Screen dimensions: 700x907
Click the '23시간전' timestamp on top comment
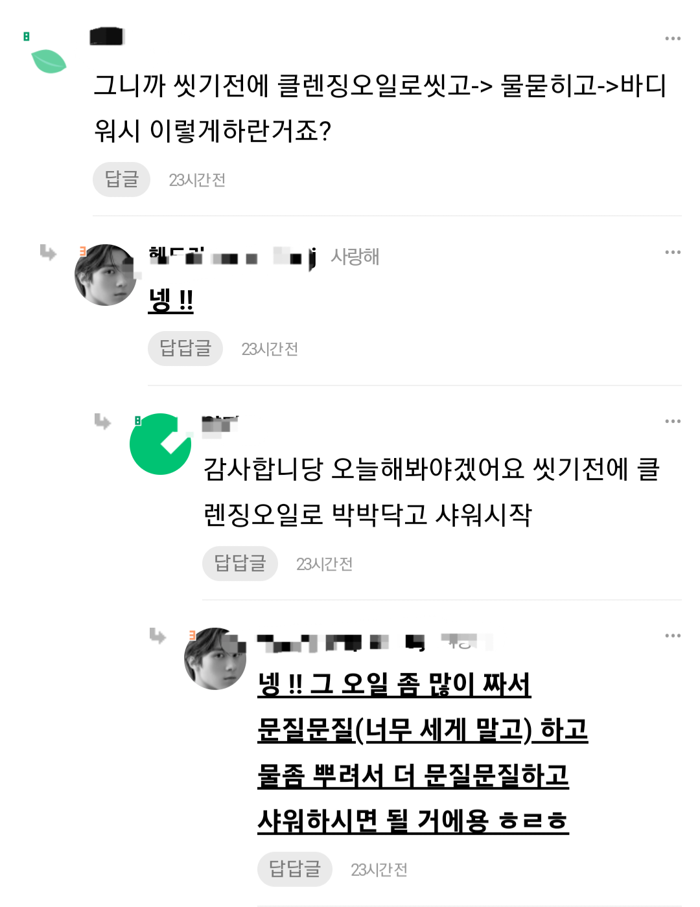pos(197,180)
